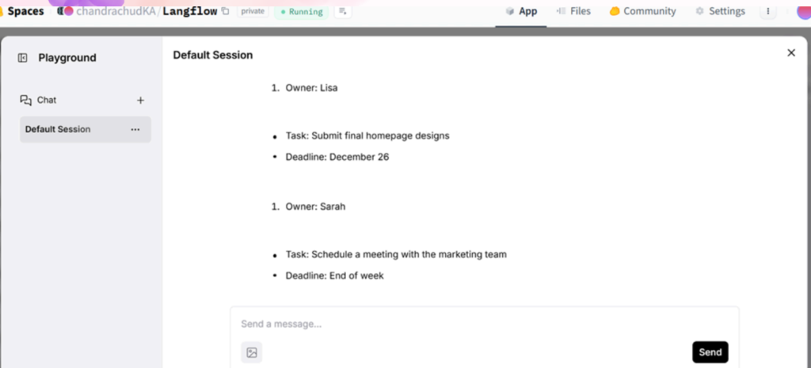
Task: Open the Files tab
Action: pyautogui.click(x=573, y=11)
